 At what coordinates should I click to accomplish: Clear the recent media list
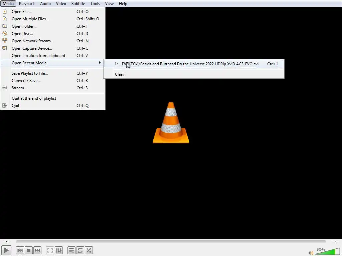[194, 74]
